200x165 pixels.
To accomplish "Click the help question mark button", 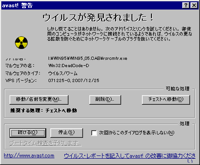I will pyautogui.click(x=186, y=5).
